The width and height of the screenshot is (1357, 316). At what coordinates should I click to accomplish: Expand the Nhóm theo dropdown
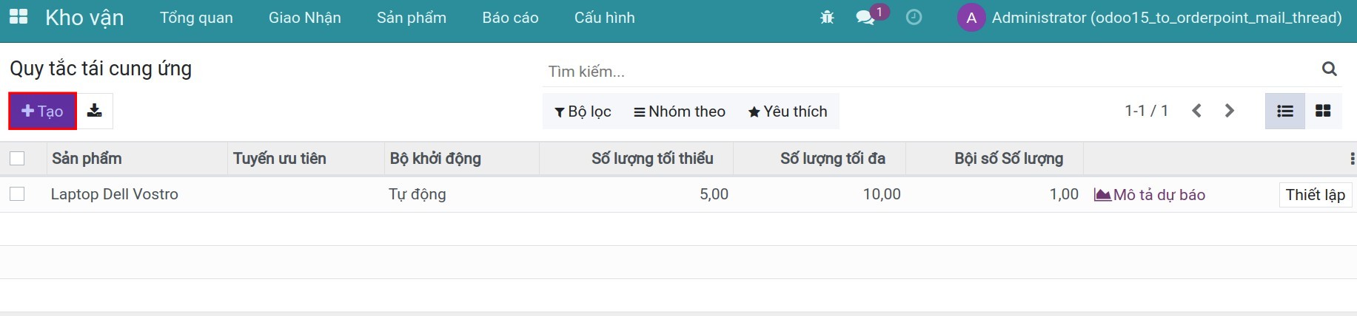680,111
